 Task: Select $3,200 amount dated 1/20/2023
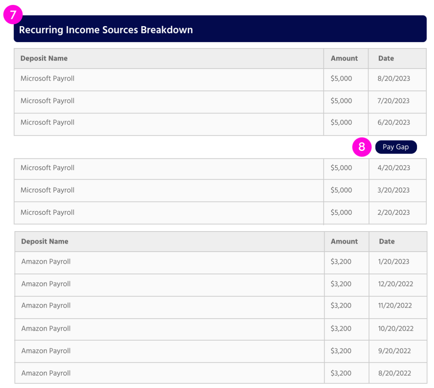click(x=341, y=262)
